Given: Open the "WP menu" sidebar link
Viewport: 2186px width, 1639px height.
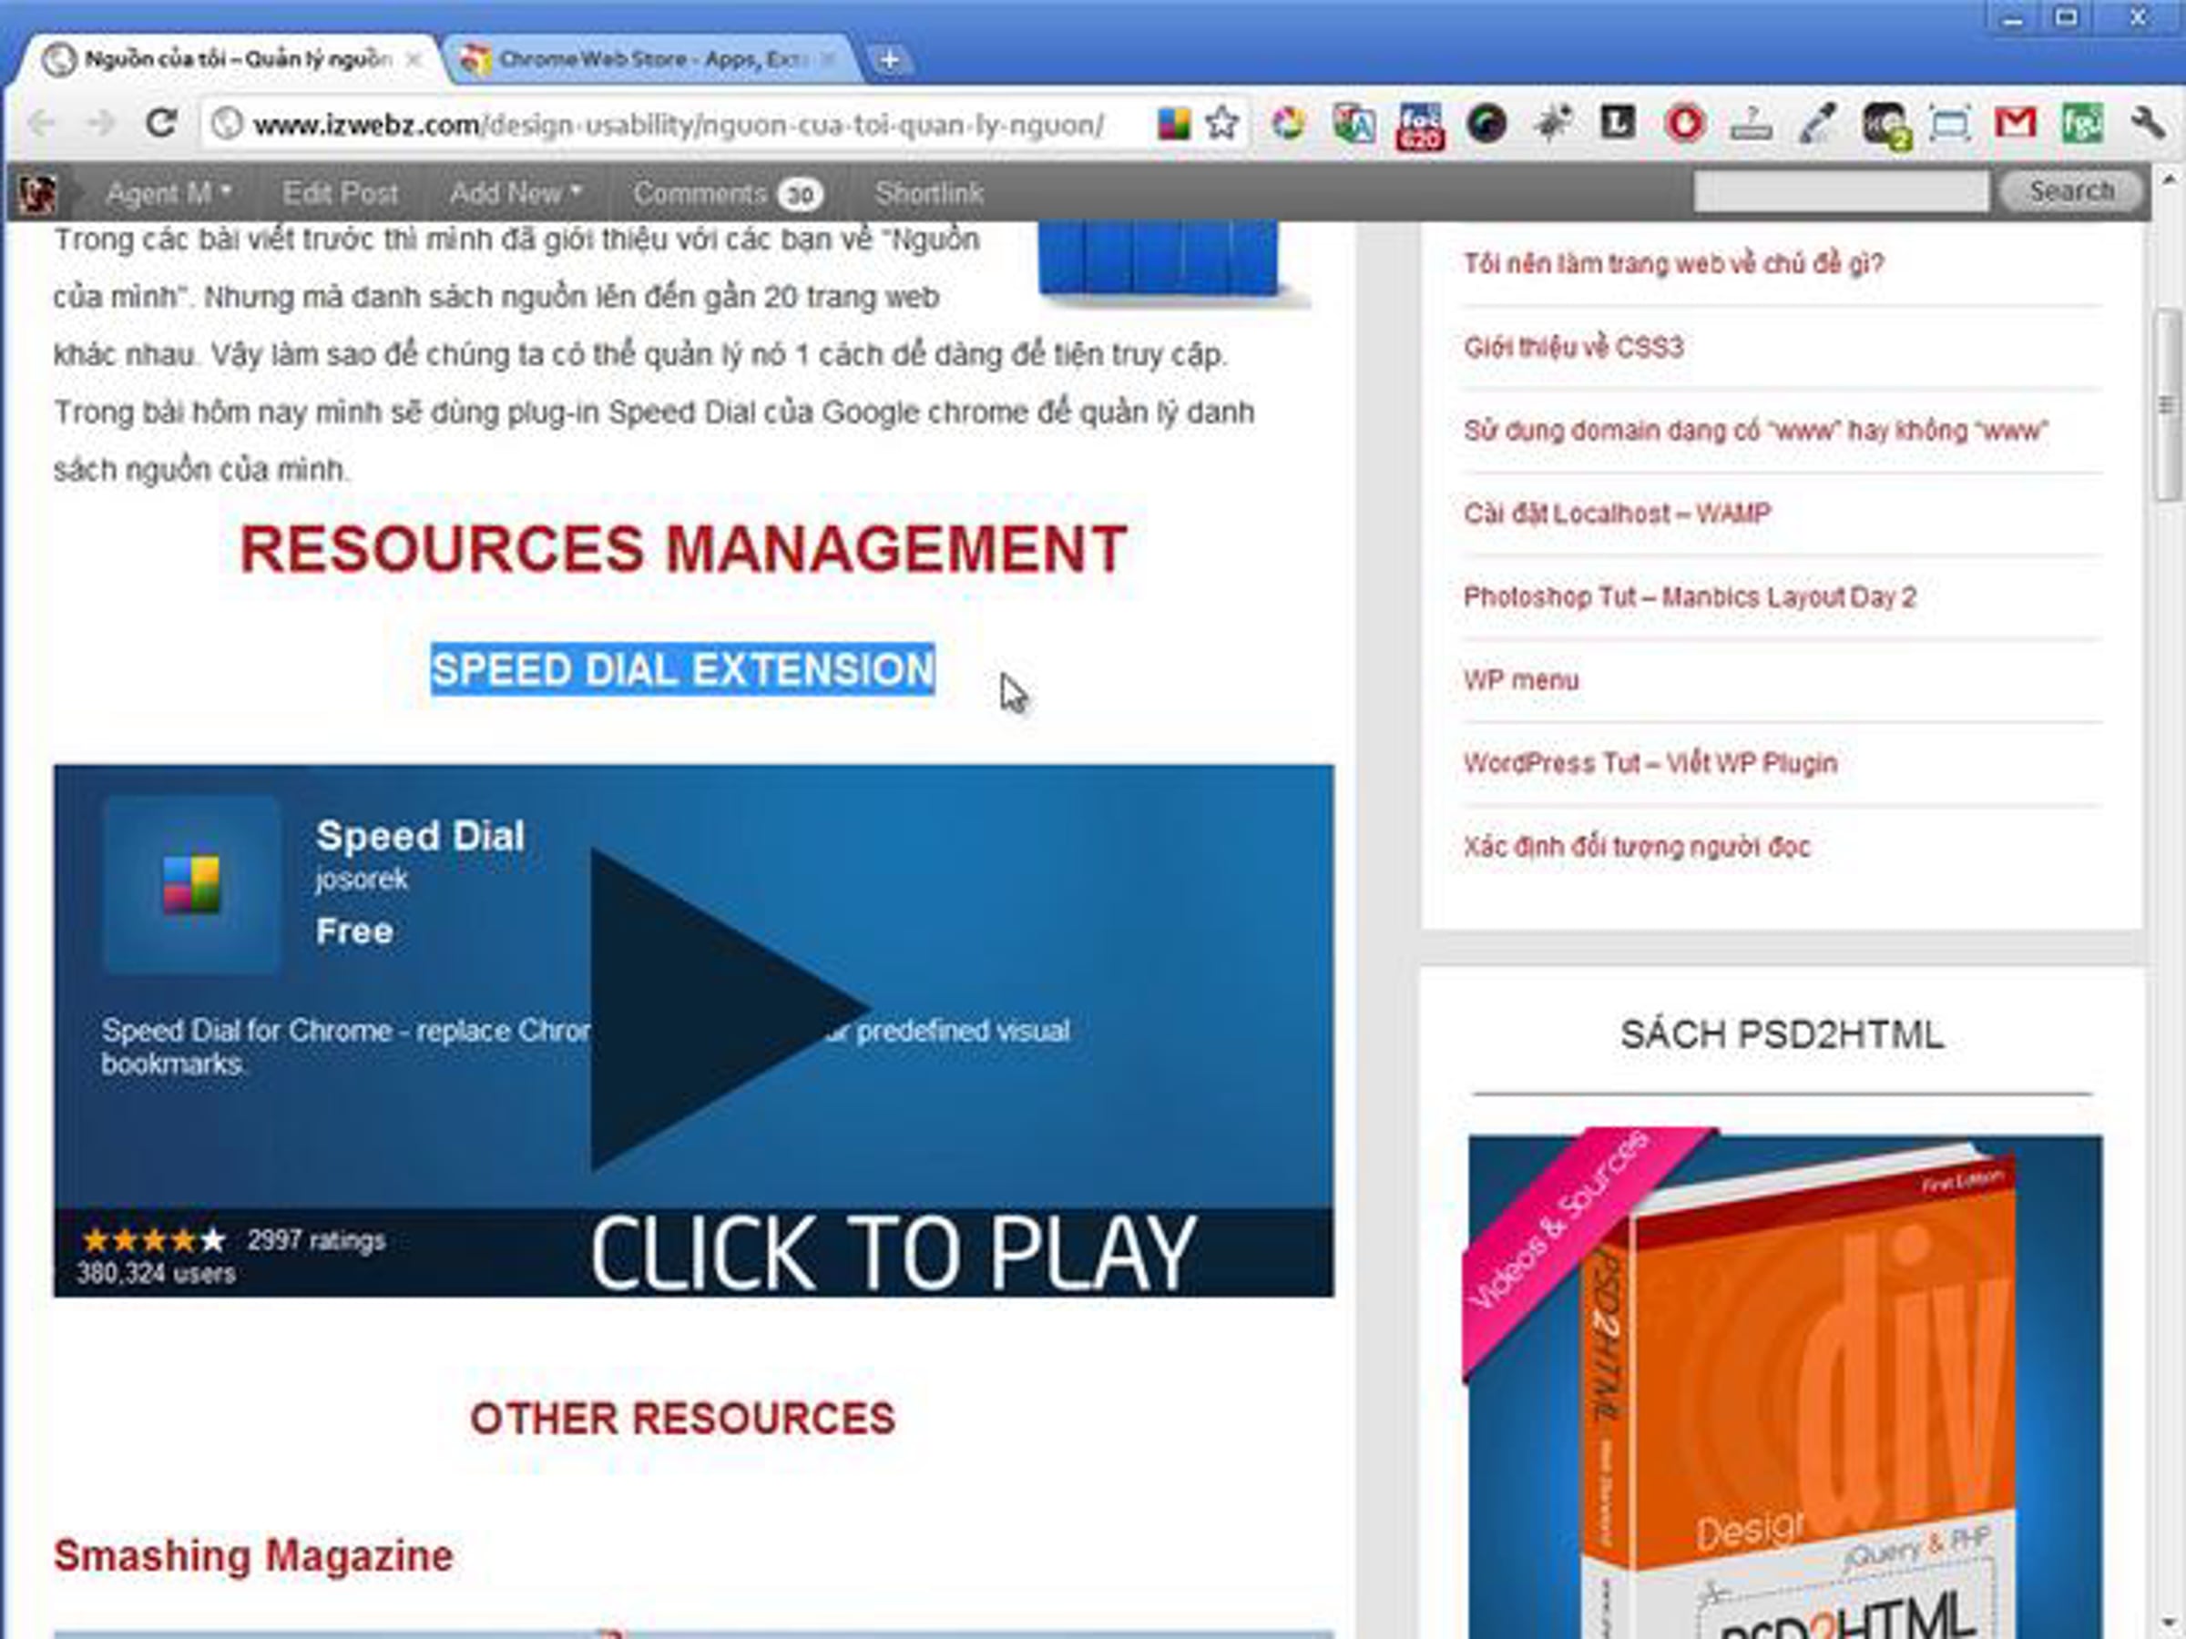Looking at the screenshot, I should [1521, 679].
